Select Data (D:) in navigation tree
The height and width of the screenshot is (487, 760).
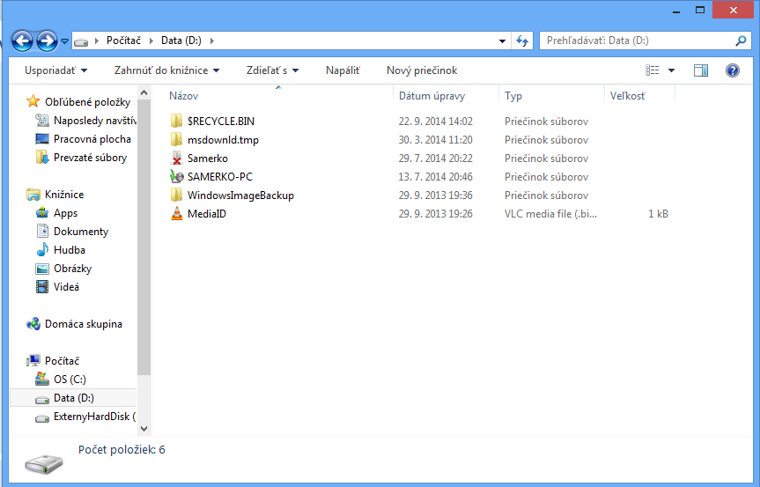coord(74,398)
